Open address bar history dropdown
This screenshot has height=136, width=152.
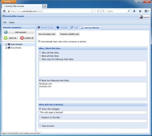[95, 11]
